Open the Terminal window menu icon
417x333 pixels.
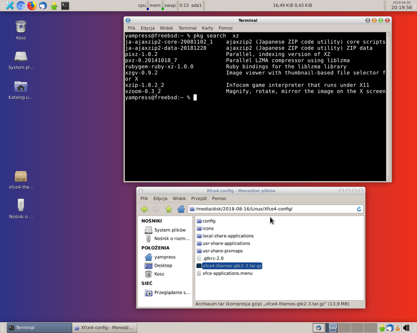(x=128, y=20)
